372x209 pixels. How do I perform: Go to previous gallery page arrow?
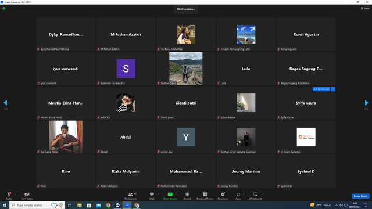pyautogui.click(x=5, y=103)
